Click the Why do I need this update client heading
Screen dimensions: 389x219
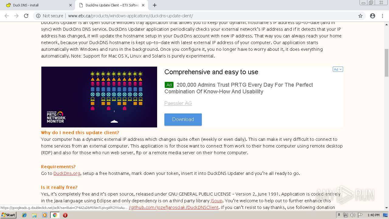tap(80, 133)
